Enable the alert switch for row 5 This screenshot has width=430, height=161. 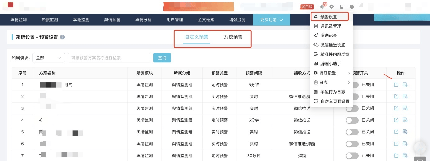(352, 132)
